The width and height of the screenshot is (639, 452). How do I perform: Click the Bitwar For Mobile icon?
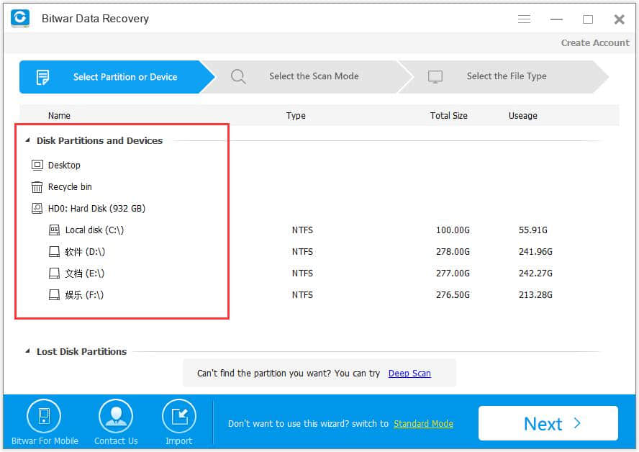[44, 416]
